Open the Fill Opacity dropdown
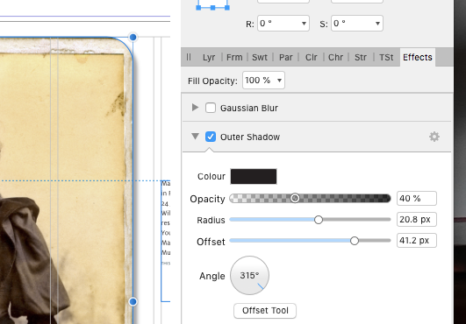The width and height of the screenshot is (466, 324). pyautogui.click(x=263, y=80)
